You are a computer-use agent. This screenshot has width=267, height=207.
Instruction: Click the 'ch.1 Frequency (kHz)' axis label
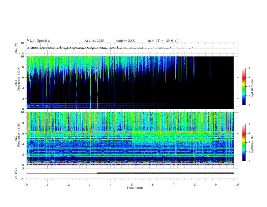(x=17, y=78)
